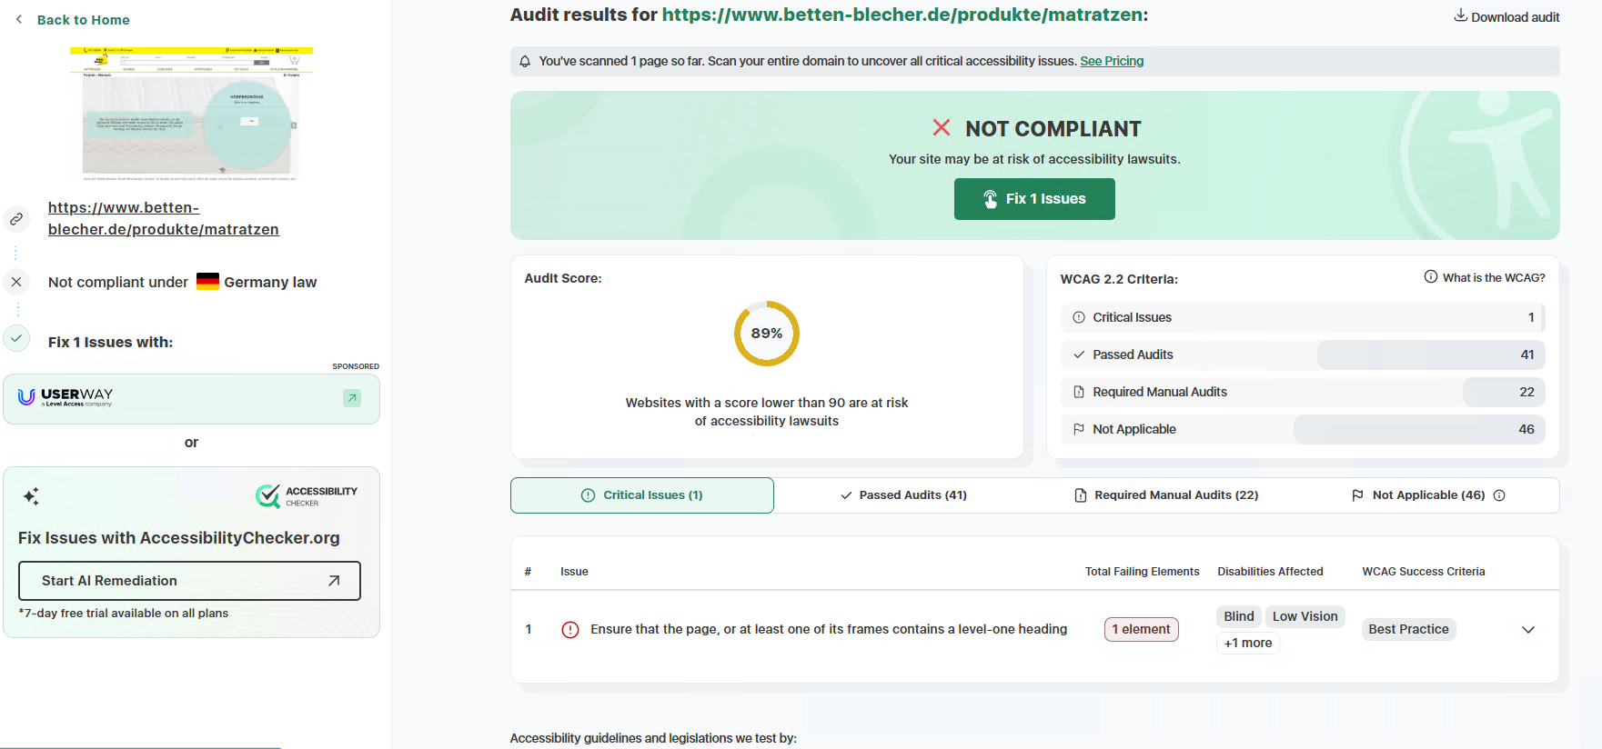
Task: Click the info icon after Not Applicable (46)
Action: point(1500,495)
